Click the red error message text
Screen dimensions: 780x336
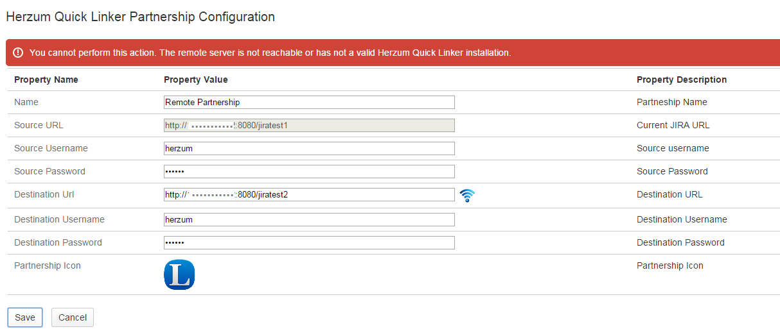(x=270, y=53)
